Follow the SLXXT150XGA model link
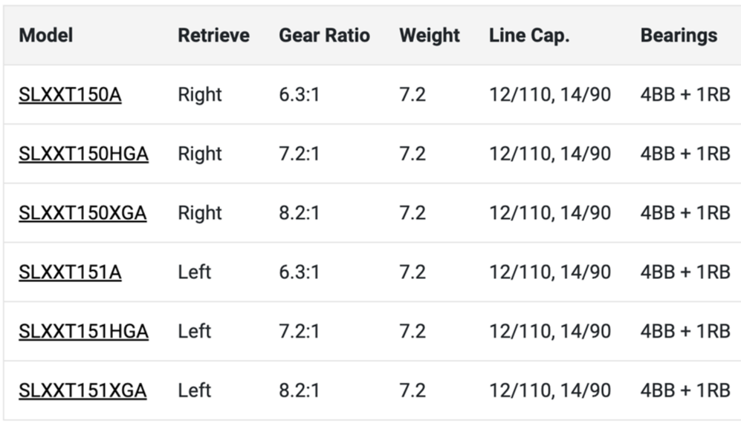741x423 pixels. pyautogui.click(x=82, y=214)
